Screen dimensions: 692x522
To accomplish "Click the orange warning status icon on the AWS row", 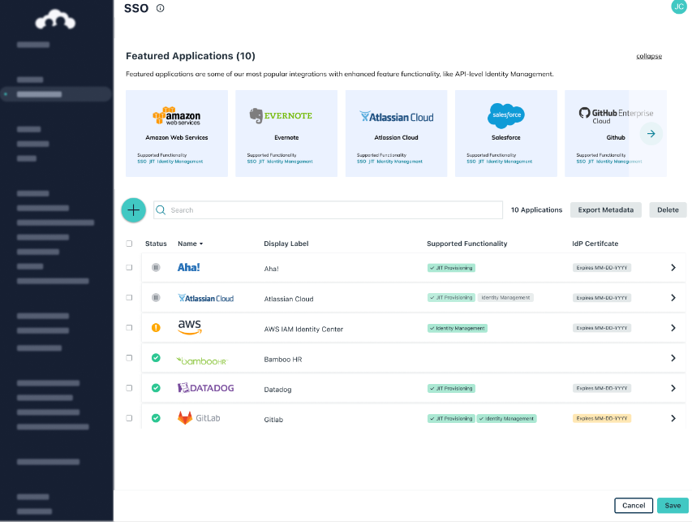I will 156,328.
